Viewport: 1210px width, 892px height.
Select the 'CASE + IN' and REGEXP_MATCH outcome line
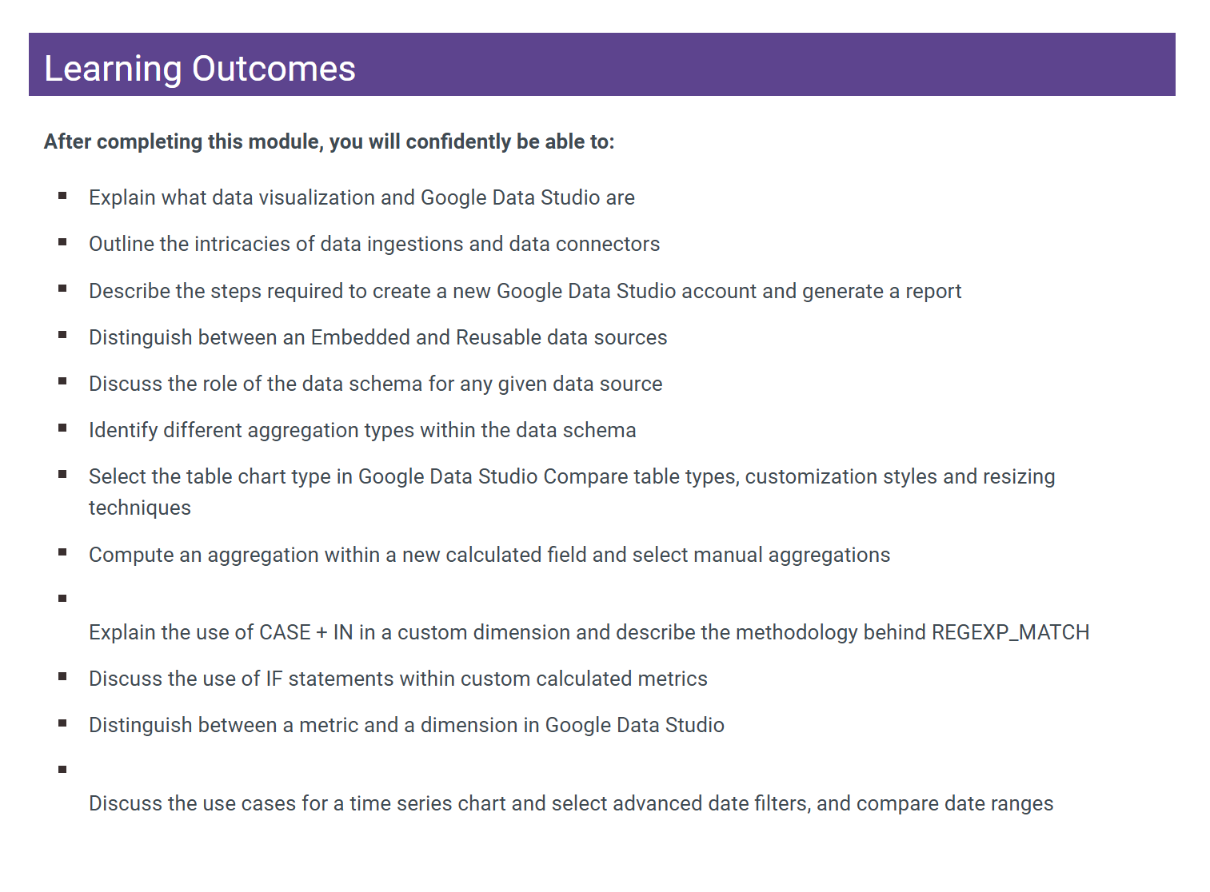[589, 632]
